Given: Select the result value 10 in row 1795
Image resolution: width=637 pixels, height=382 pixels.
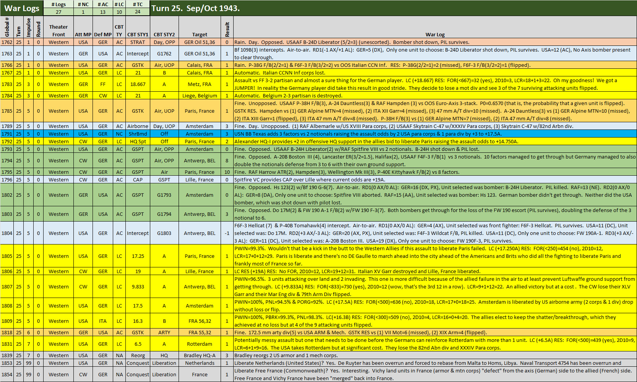Looking at the screenshot, I should pos(227,172).
